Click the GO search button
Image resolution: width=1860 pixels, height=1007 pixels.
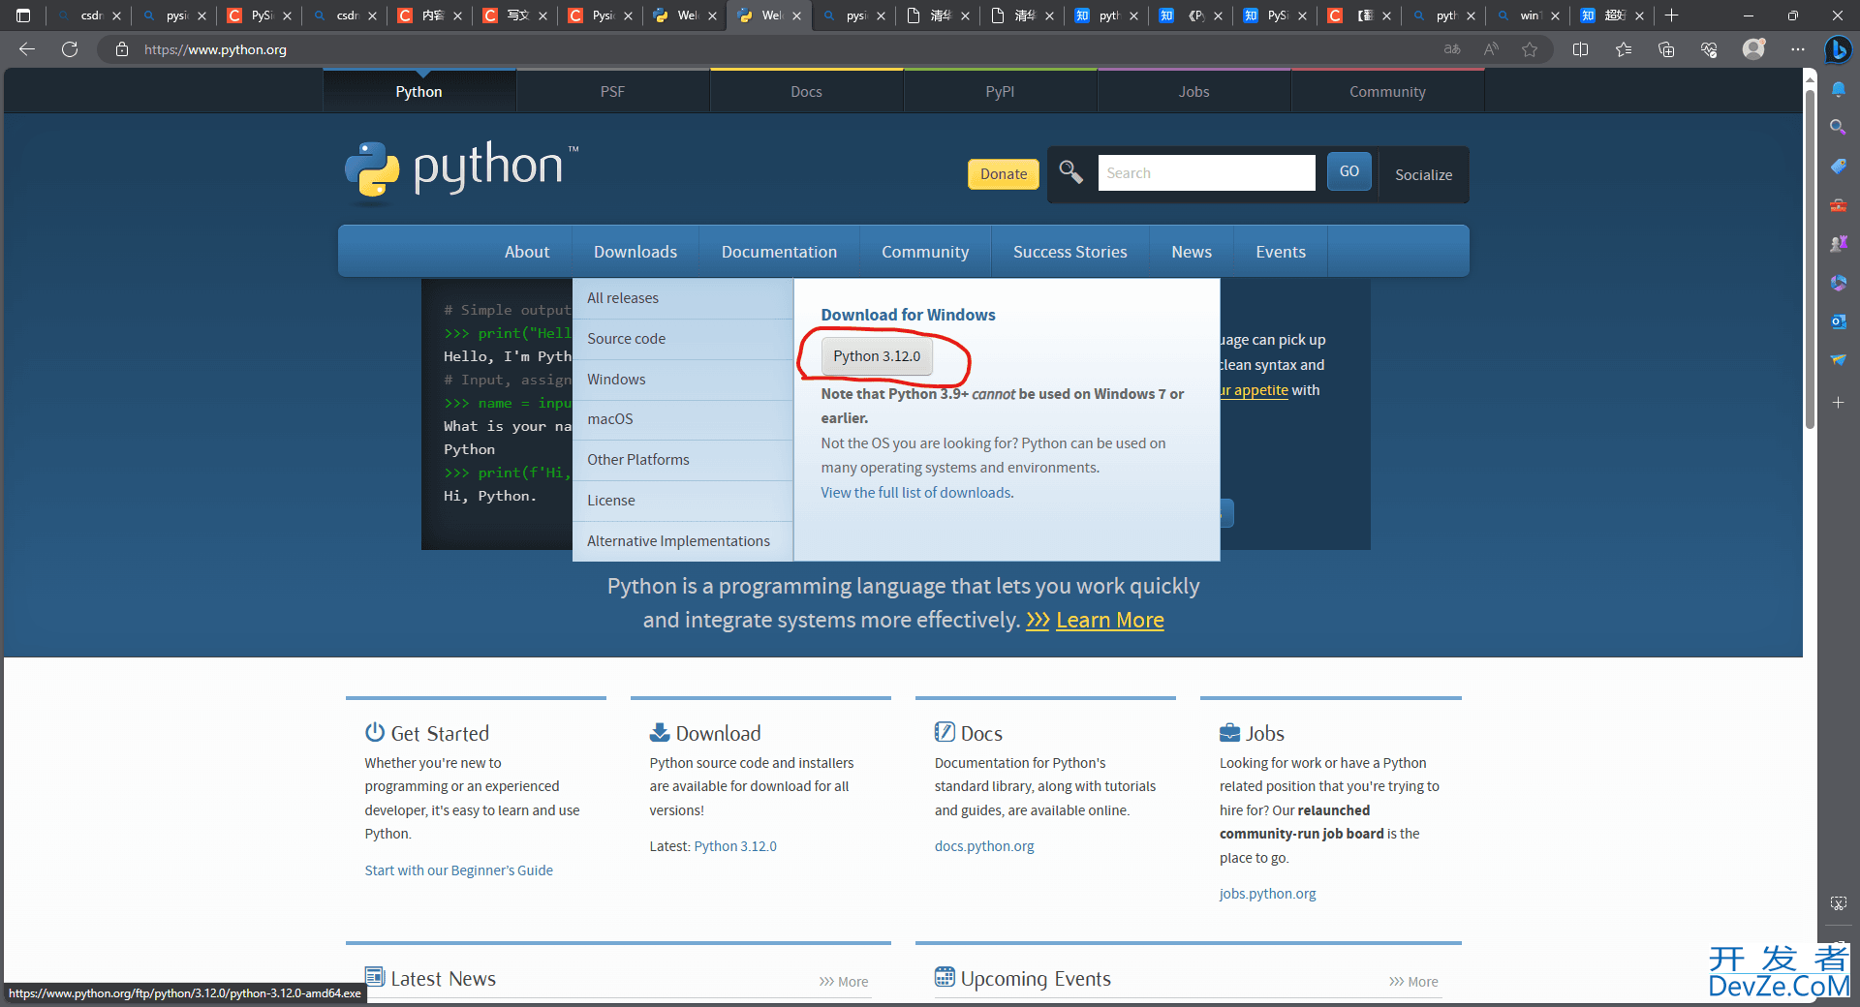pos(1349,171)
